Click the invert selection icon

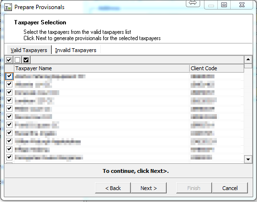tap(26, 60)
